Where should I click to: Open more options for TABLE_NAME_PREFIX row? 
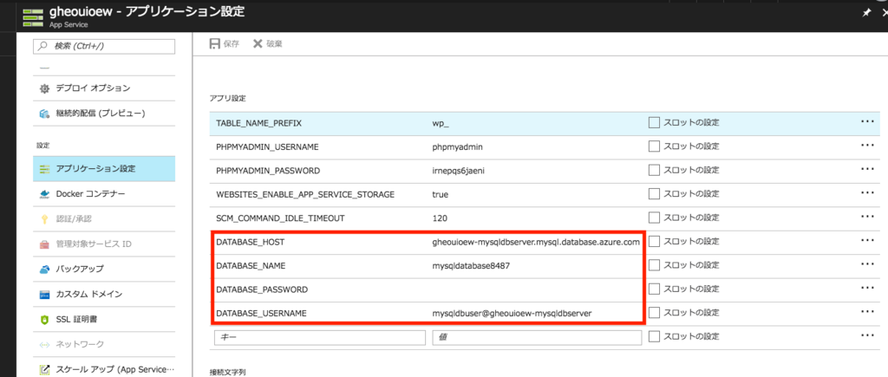coord(867,121)
